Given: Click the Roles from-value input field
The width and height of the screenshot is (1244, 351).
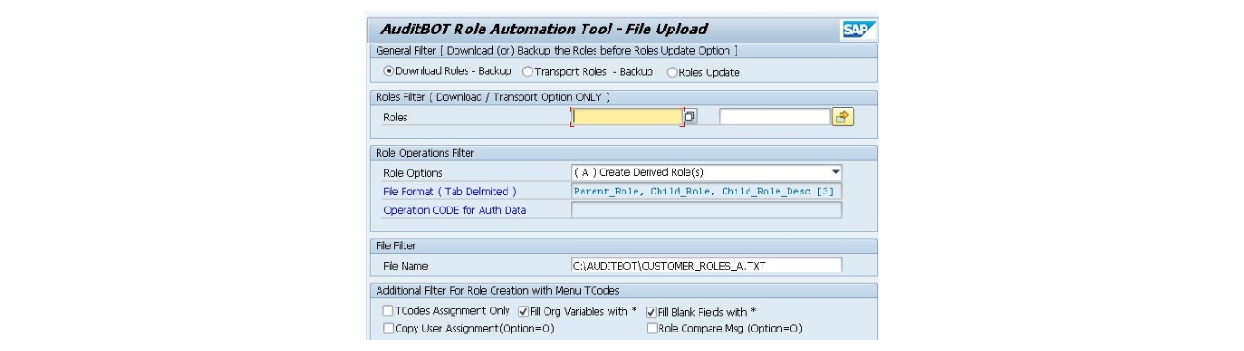Looking at the screenshot, I should click(x=627, y=117).
